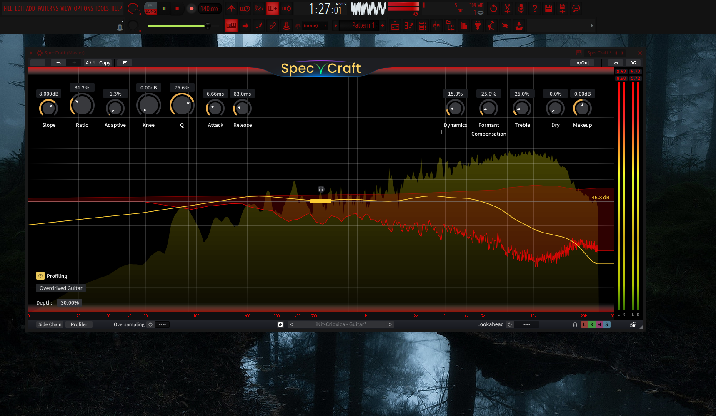Open the OPTIONS menu
This screenshot has width=716, height=416.
click(x=83, y=8)
